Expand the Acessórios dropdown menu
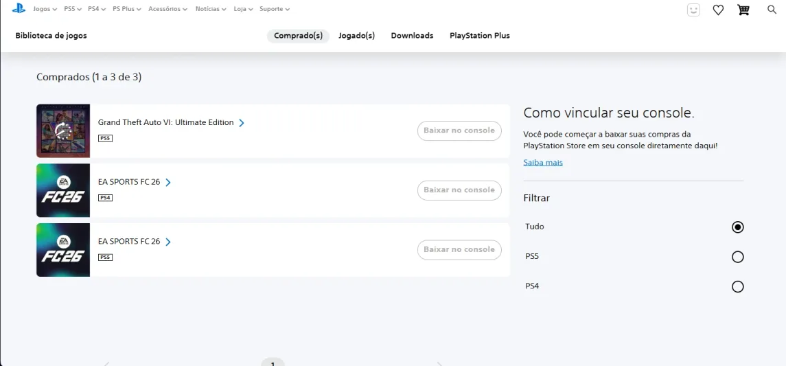The width and height of the screenshot is (786, 366). pyautogui.click(x=168, y=9)
